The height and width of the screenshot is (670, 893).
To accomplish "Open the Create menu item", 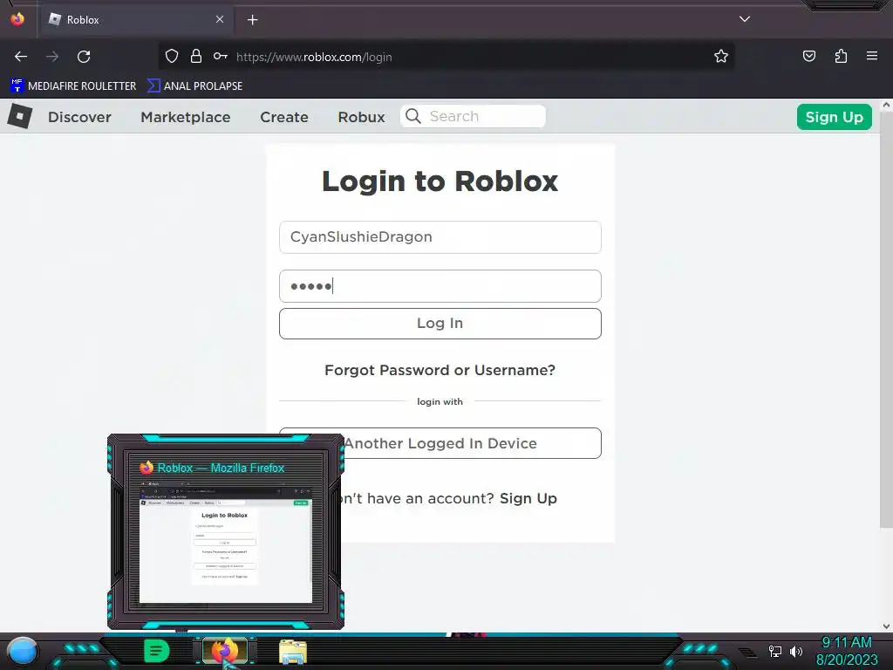I will pos(284,117).
